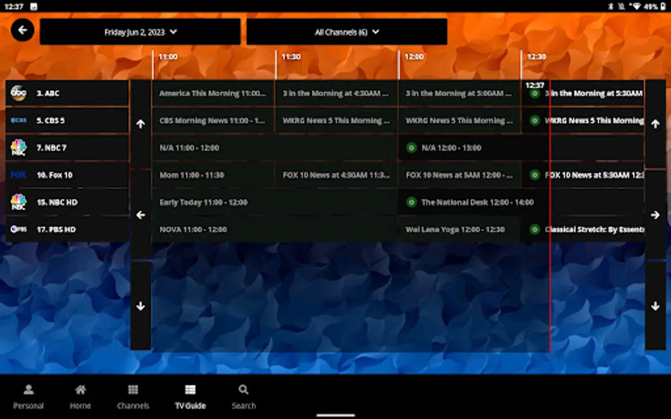Select the TV Guide tab

(190, 397)
